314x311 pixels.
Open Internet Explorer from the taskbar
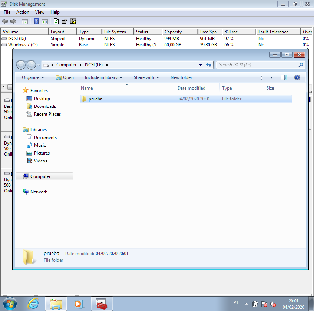pos(33,304)
